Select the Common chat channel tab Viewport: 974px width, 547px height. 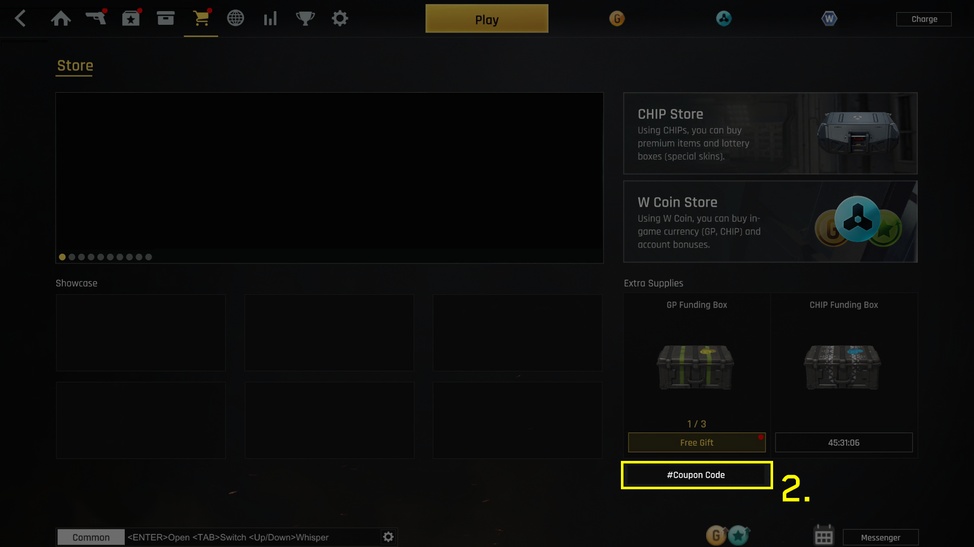[x=91, y=537]
